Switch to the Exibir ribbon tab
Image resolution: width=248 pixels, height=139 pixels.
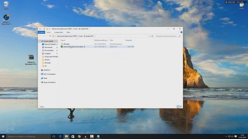68,32
